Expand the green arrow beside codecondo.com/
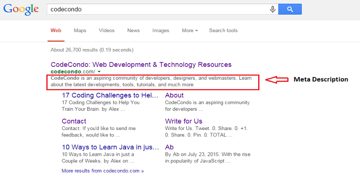 click(x=99, y=72)
